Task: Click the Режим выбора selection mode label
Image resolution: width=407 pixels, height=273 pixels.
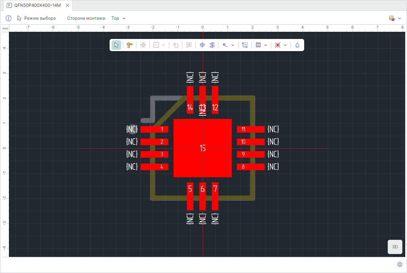Action: [x=40, y=18]
